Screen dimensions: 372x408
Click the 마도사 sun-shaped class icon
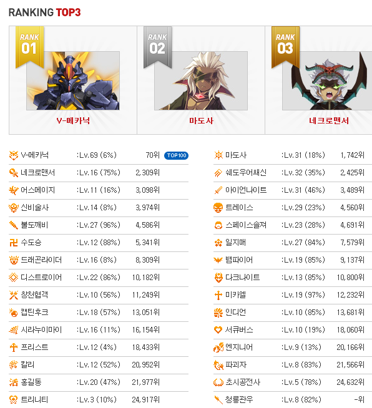point(218,155)
